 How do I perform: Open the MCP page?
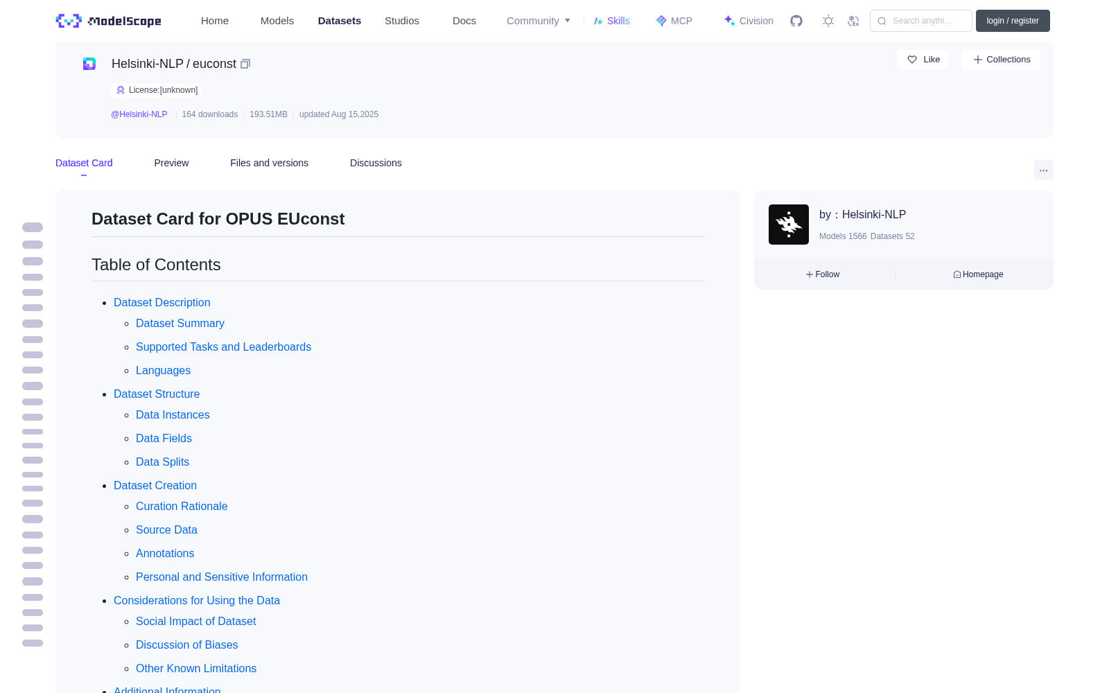tap(674, 21)
